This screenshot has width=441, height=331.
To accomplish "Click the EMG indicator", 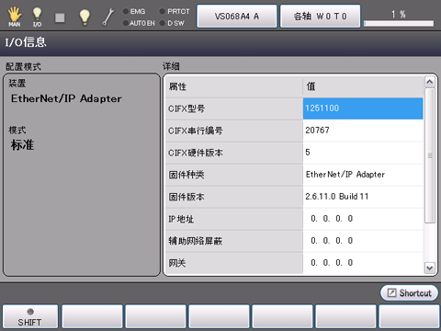I will pos(134,11).
